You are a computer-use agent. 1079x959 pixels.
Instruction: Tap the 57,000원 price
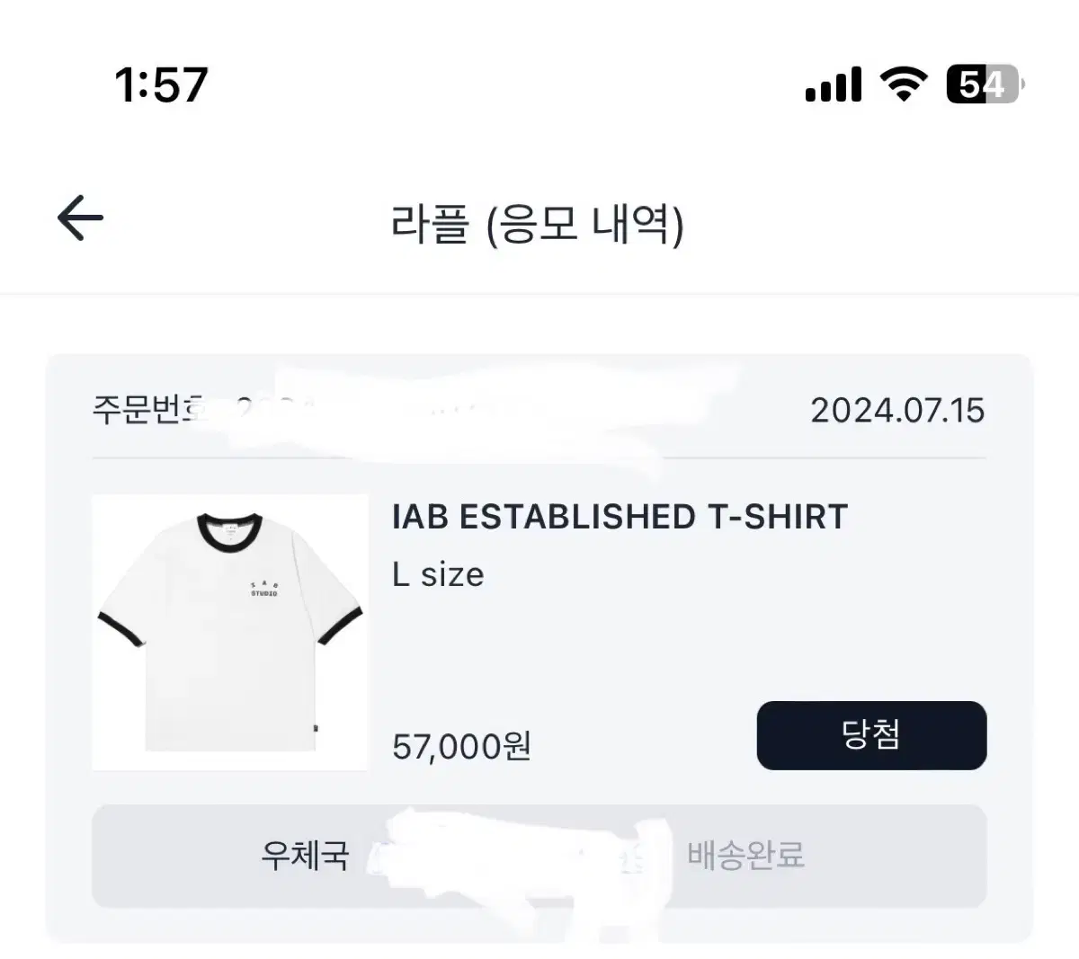tap(462, 746)
